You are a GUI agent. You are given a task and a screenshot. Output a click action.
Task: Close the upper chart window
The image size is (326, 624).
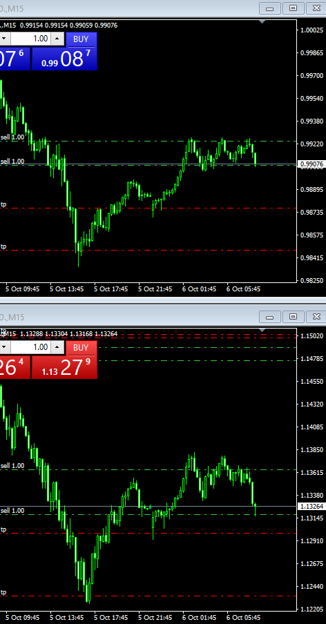point(316,8)
